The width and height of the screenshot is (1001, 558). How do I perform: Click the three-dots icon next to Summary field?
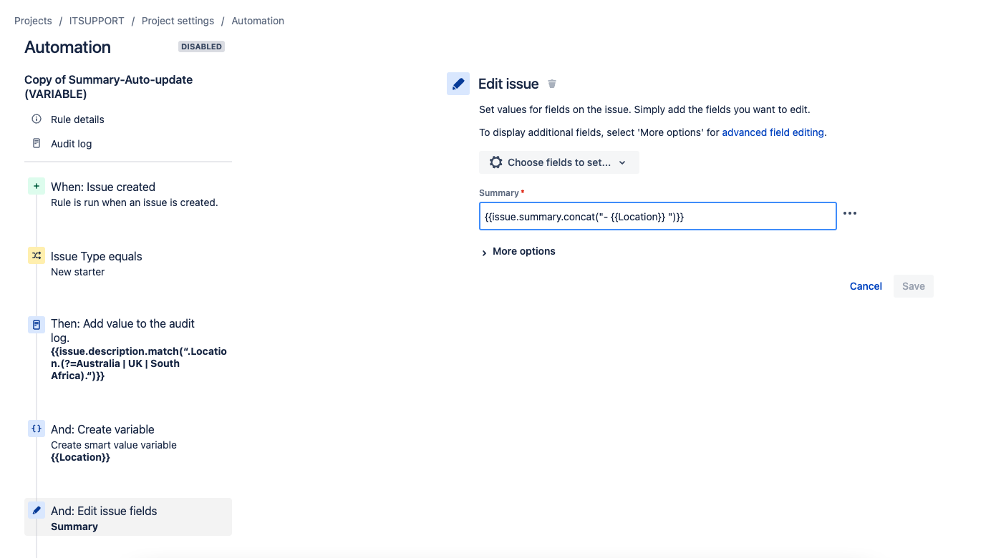[x=850, y=213]
